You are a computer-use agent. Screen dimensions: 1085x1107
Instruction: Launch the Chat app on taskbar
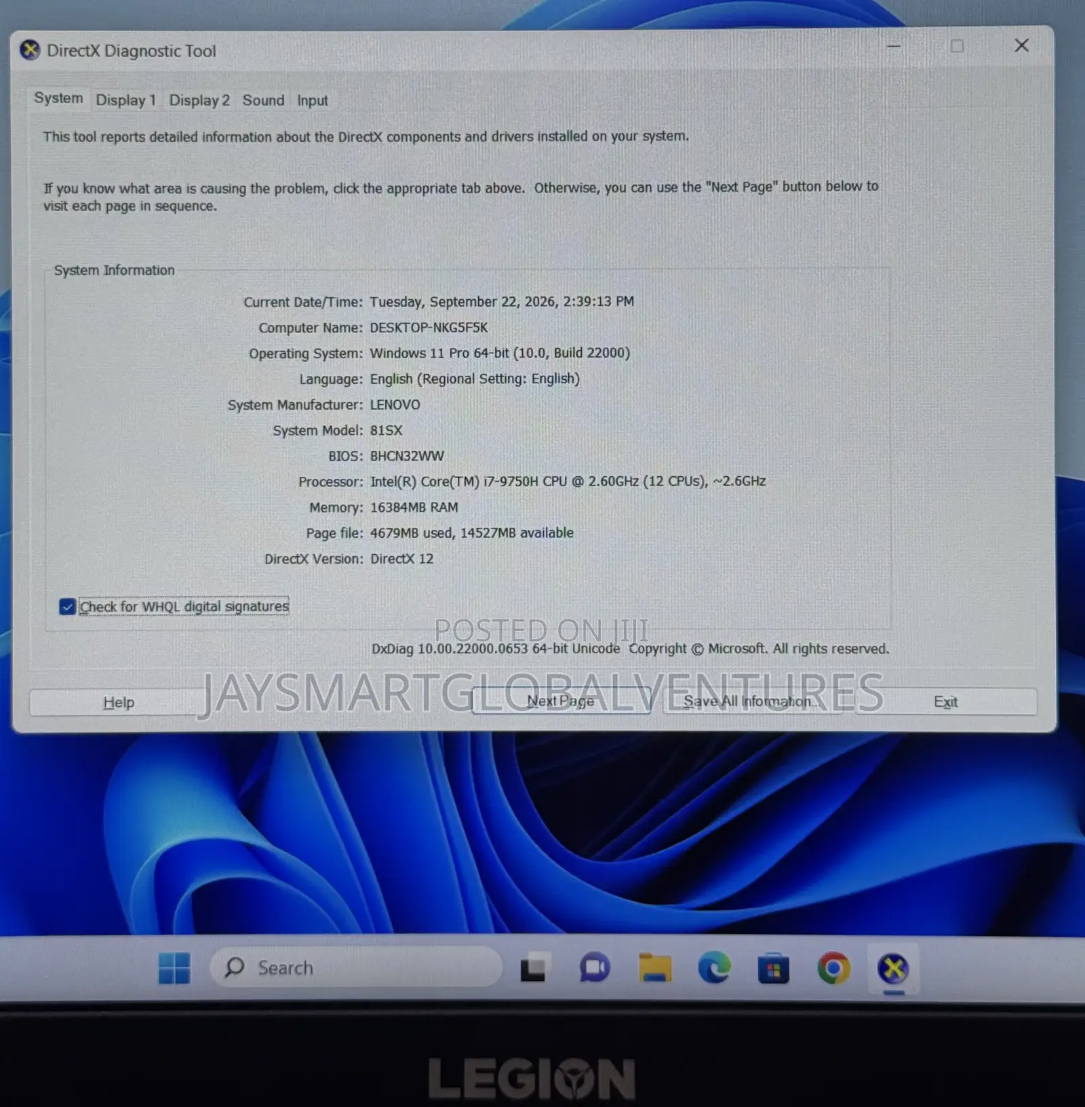[x=594, y=968]
